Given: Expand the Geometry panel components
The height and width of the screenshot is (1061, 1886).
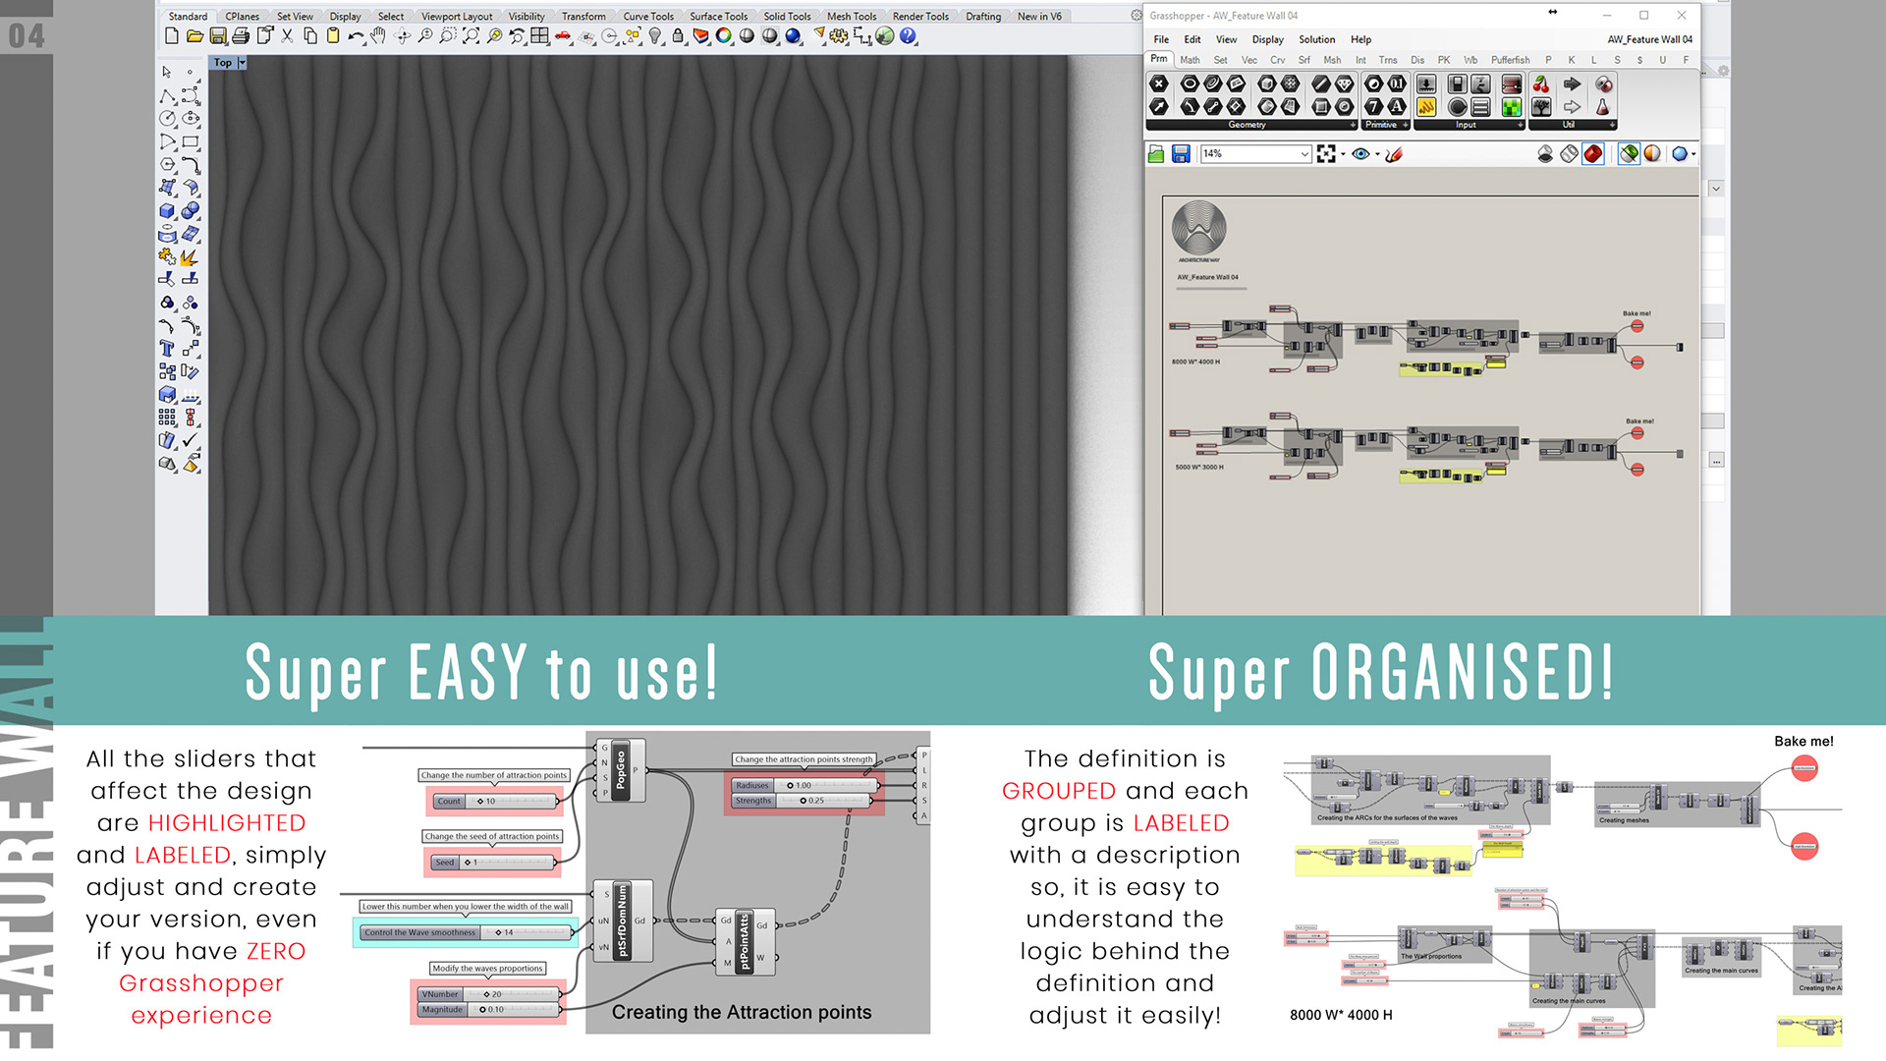Looking at the screenshot, I should [x=1352, y=125].
